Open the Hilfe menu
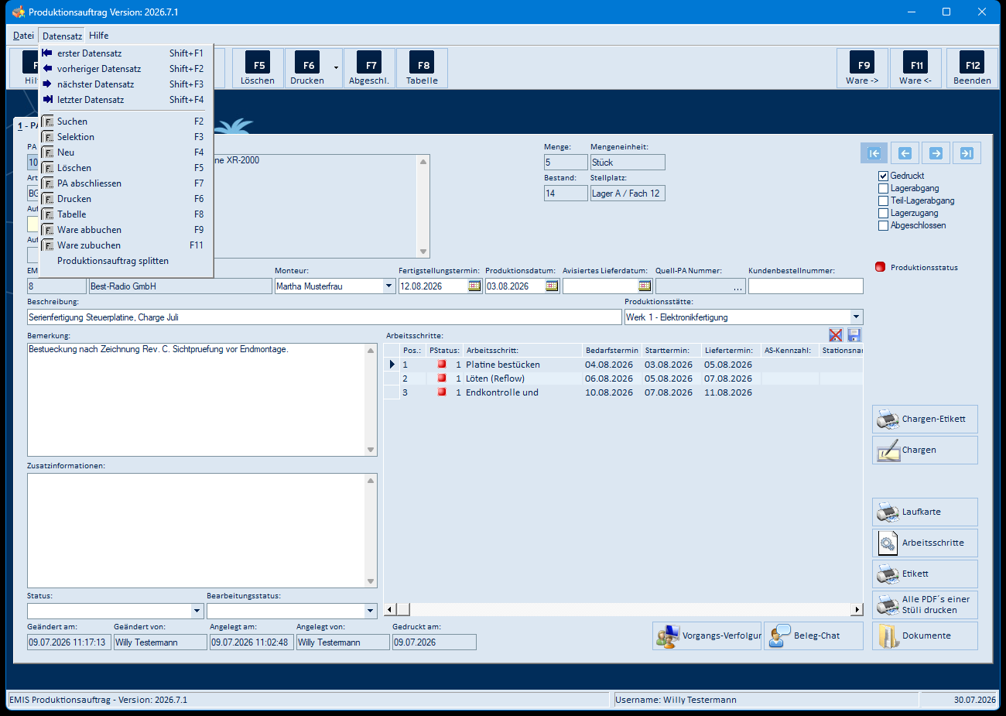This screenshot has height=716, width=1006. [x=98, y=36]
